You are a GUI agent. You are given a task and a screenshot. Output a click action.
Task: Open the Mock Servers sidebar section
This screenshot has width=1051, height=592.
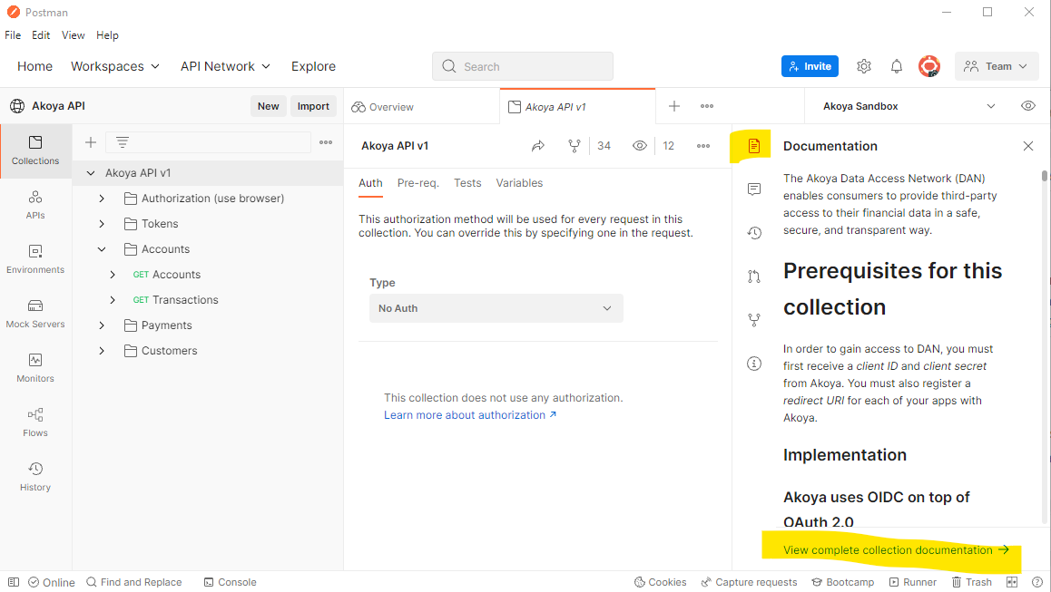[x=35, y=314]
